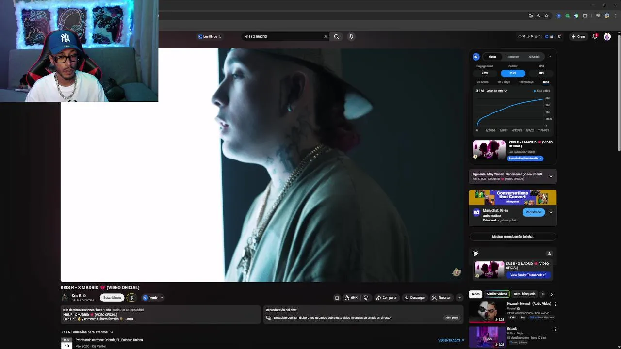Toggle the VPH 98.1 pill

(541, 73)
